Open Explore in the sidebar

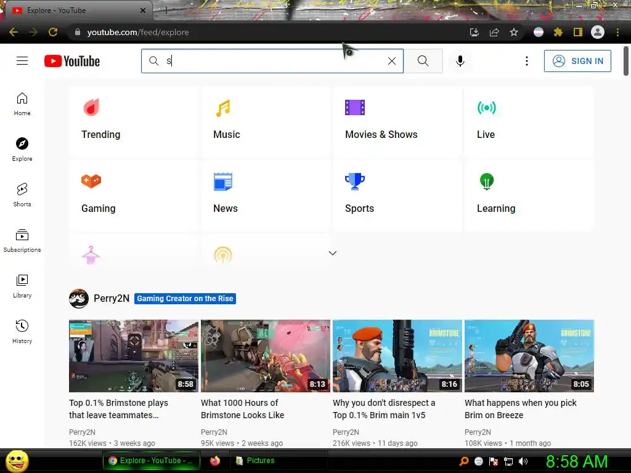tap(22, 149)
